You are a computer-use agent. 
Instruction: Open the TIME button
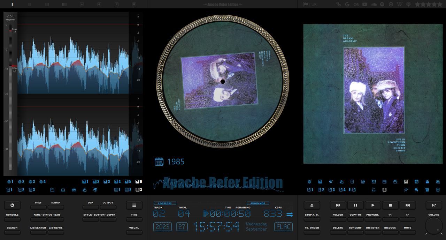134,219
